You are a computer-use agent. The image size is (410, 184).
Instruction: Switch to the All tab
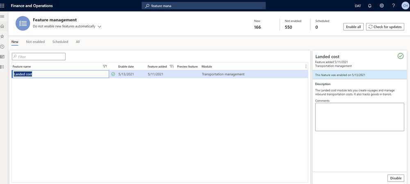click(77, 42)
